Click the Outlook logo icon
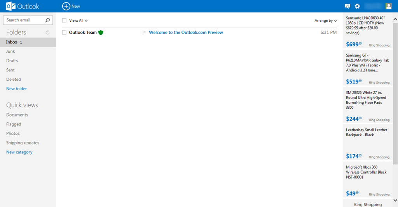 tap(10, 6)
